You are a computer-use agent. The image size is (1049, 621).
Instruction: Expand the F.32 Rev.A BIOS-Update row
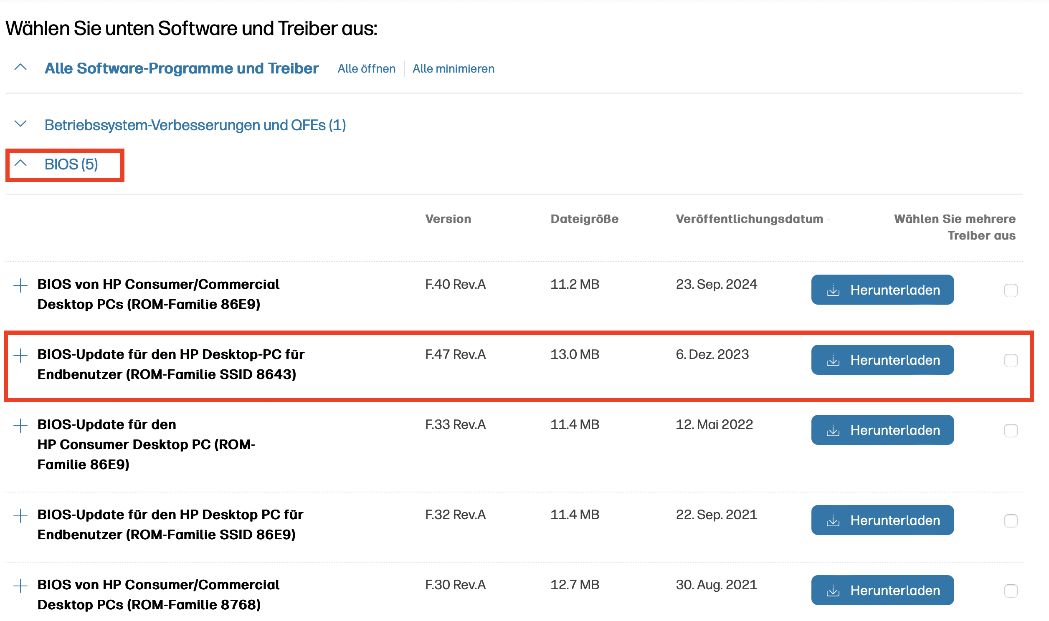(20, 516)
